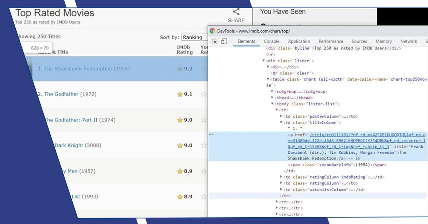The width and height of the screenshot is (428, 224).
Task: Collapse the table class="chart full-width" node
Action: pyautogui.click(x=268, y=79)
